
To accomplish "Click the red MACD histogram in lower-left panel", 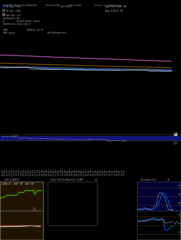I will click(20, 226).
